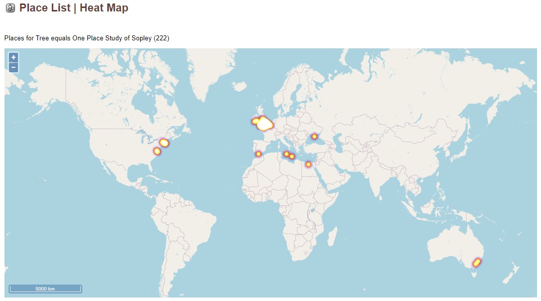This screenshot has height=301, width=541.
Task: Click the people icon beside the page title
Action: click(x=11, y=8)
